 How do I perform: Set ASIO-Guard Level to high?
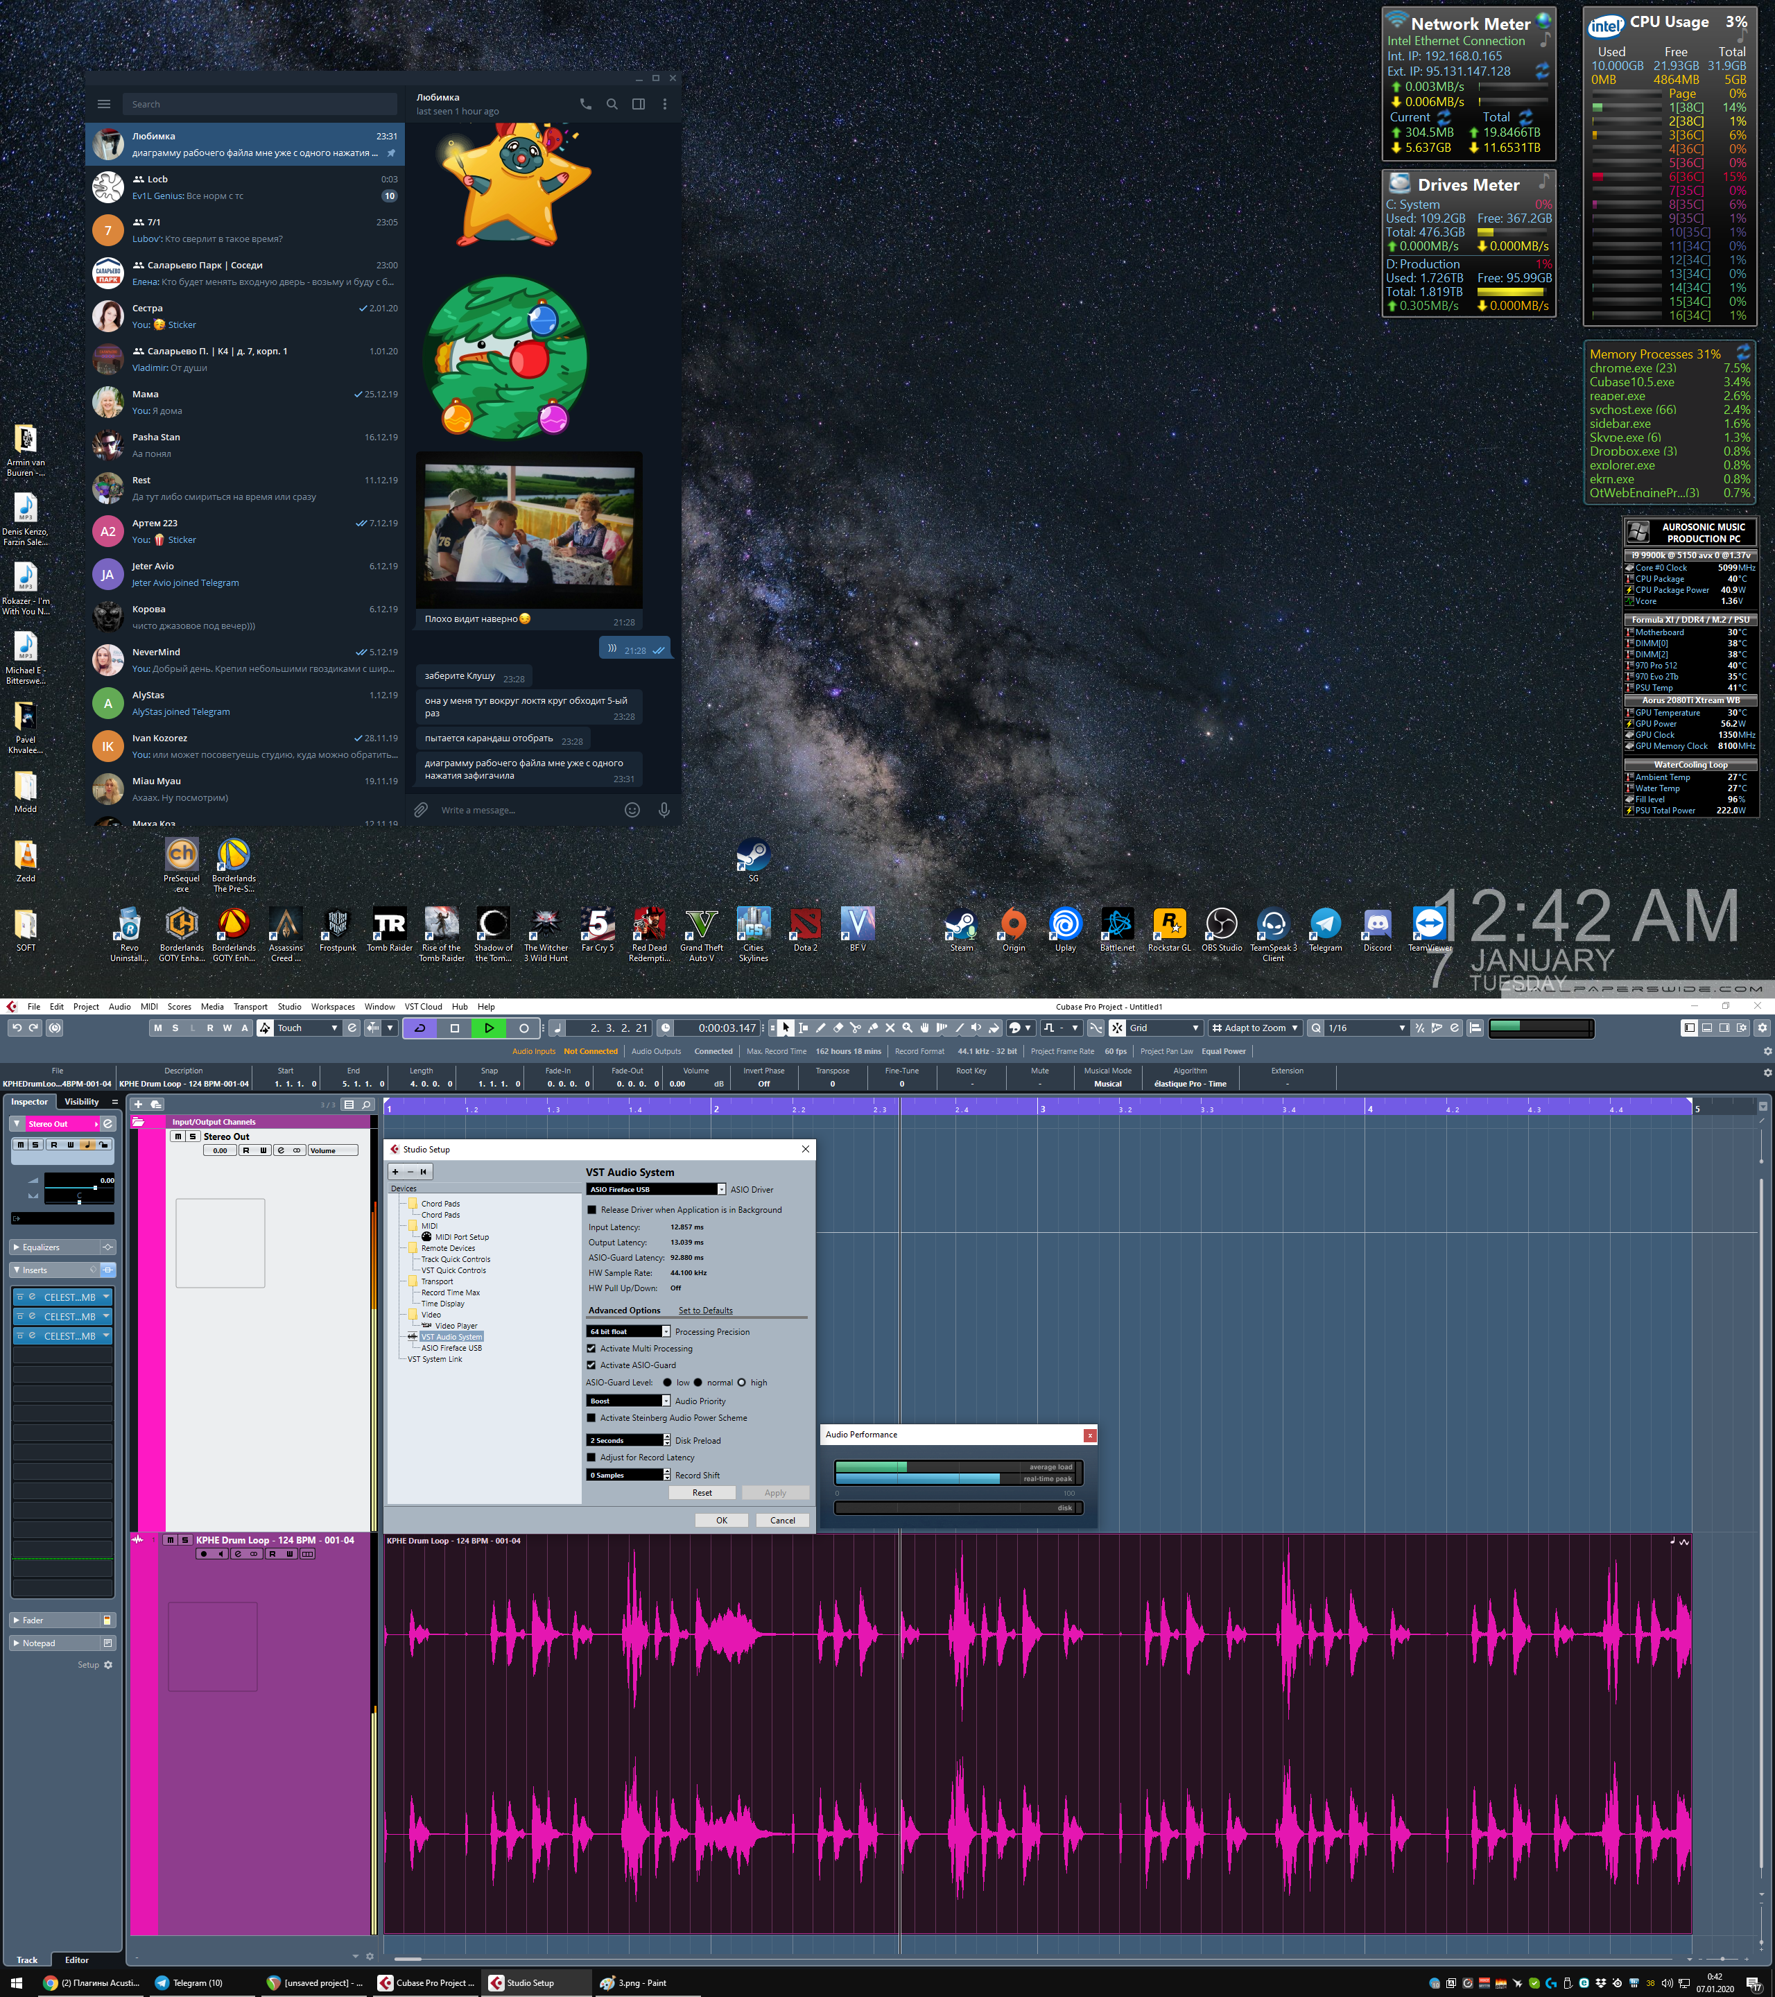point(741,1383)
